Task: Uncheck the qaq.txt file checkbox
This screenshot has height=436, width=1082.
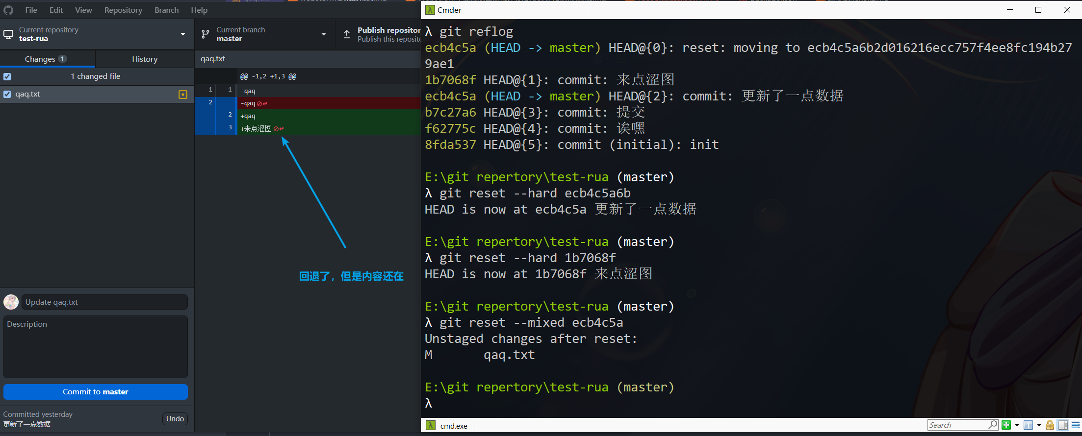Action: (x=7, y=94)
